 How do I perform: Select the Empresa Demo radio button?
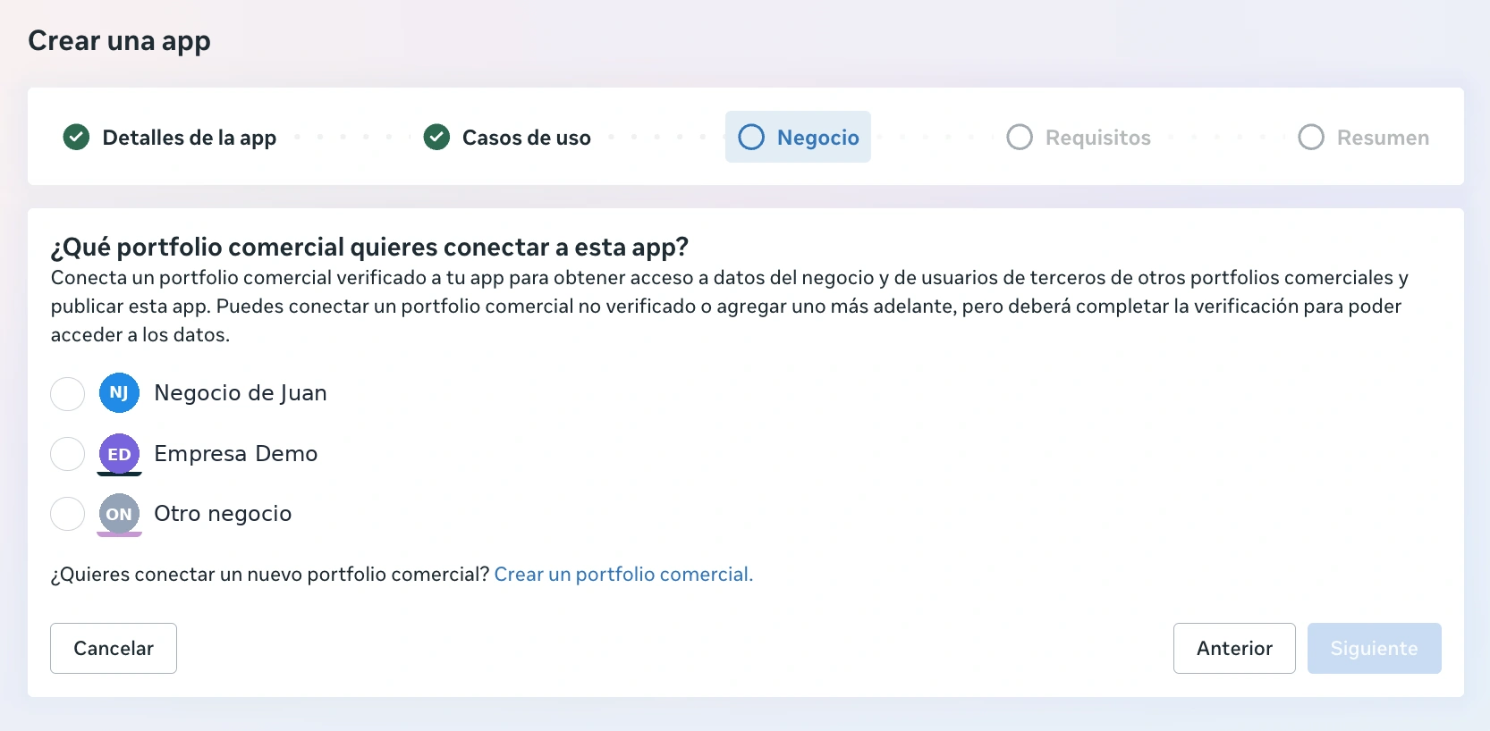tap(67, 454)
